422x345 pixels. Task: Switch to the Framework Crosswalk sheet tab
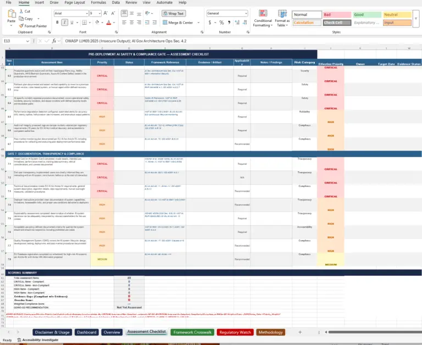click(x=192, y=332)
